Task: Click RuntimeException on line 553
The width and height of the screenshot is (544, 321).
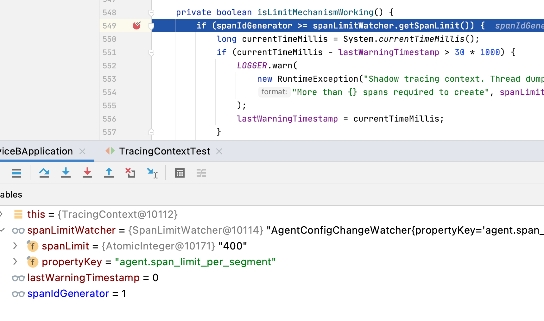Action: pyautogui.click(x=318, y=79)
